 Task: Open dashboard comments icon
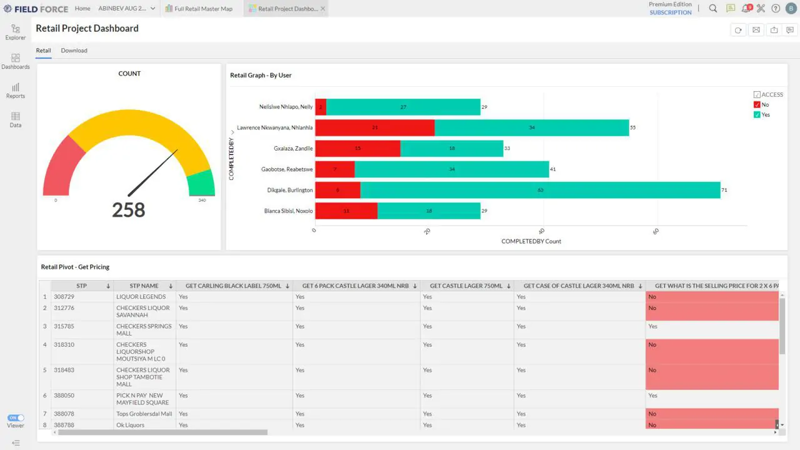(790, 30)
